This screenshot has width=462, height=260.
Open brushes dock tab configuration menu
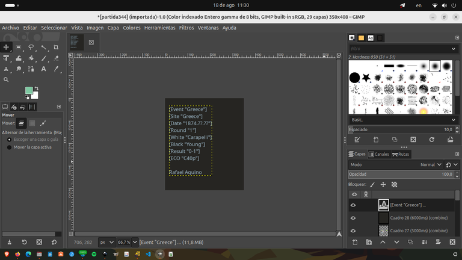[457, 38]
